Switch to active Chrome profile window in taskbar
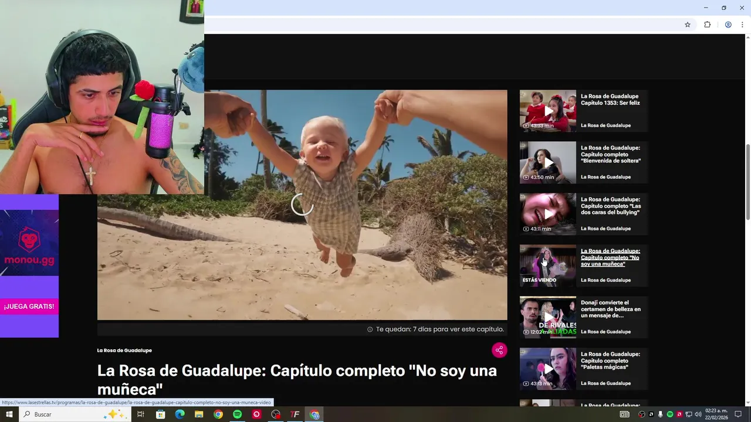The image size is (751, 422). coord(314,414)
